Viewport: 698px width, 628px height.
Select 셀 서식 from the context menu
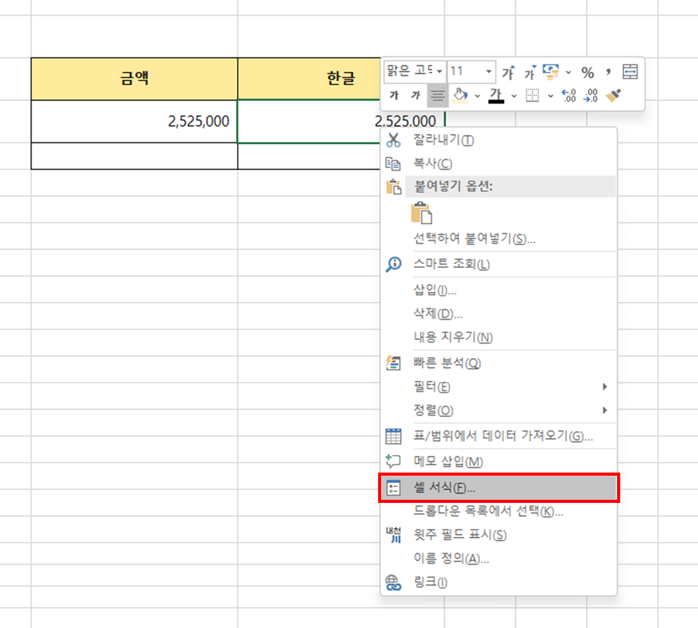click(x=443, y=488)
